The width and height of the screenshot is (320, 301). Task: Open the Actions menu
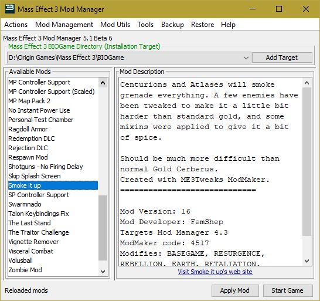[x=16, y=25]
